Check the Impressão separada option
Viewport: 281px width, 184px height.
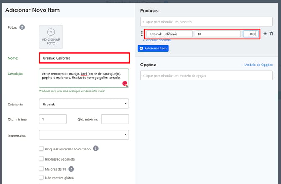point(41,159)
